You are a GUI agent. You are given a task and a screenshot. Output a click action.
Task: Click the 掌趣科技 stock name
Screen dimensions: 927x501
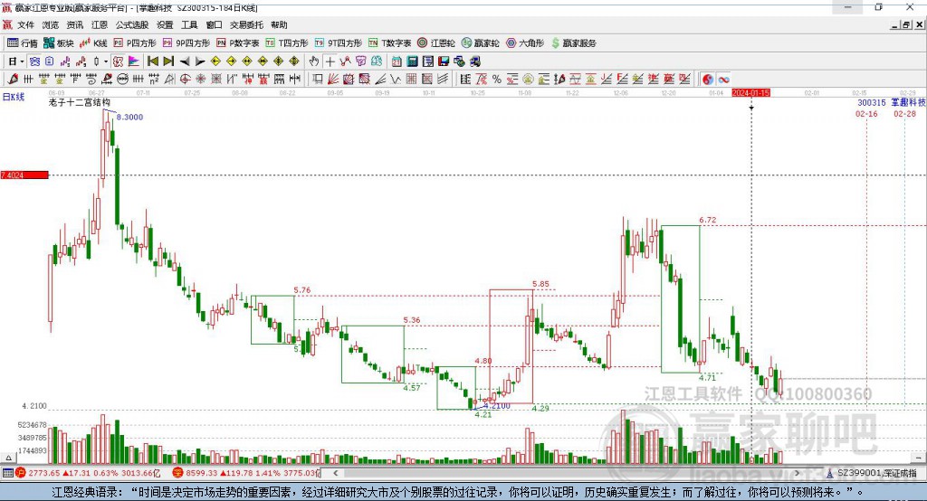908,102
